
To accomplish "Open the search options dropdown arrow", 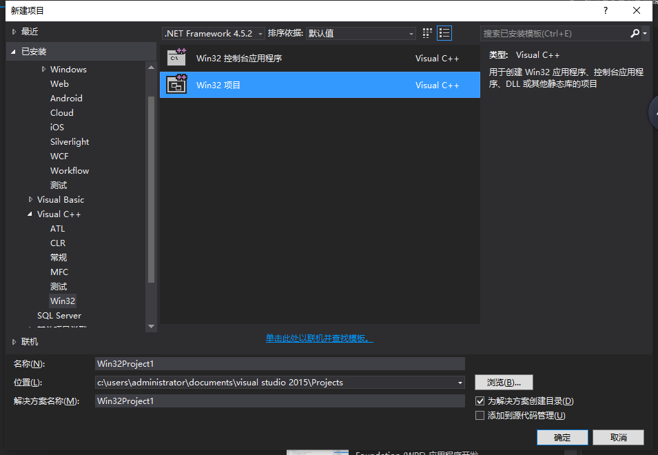I will [645, 33].
